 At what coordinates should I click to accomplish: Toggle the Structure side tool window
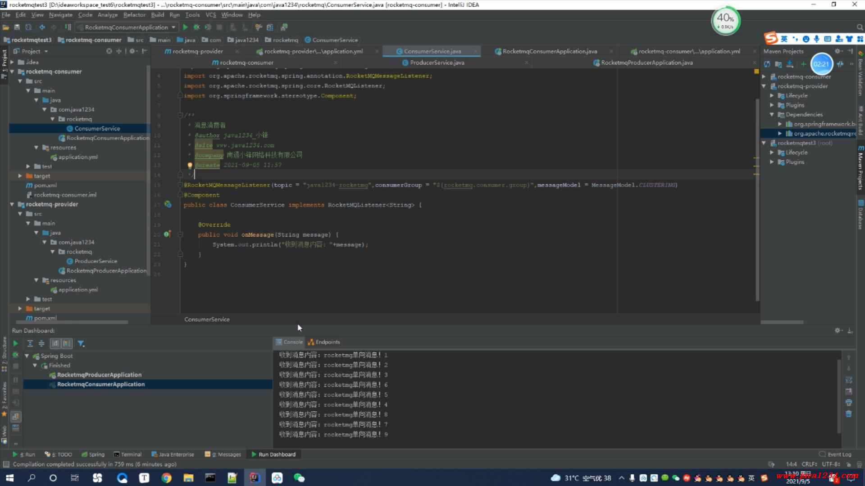(x=5, y=355)
